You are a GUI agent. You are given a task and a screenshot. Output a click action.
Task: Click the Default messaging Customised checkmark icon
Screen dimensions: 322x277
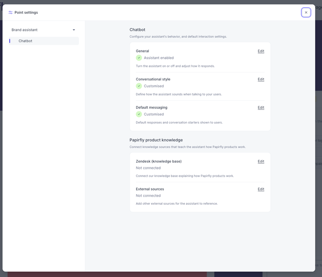click(x=139, y=114)
